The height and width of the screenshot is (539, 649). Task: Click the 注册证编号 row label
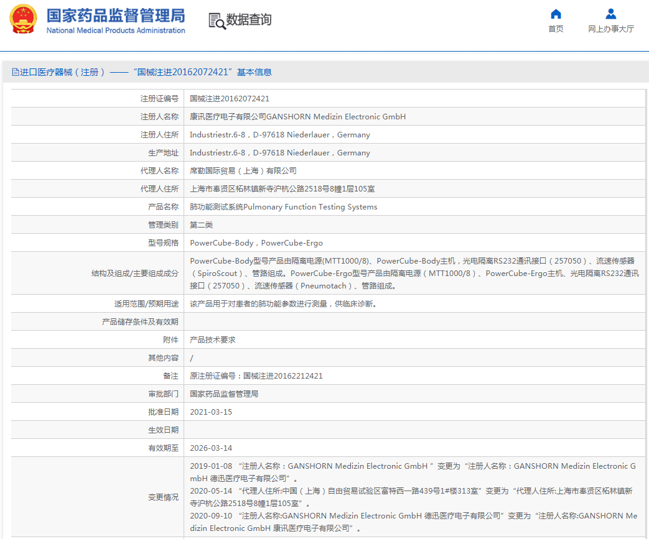[x=159, y=99]
